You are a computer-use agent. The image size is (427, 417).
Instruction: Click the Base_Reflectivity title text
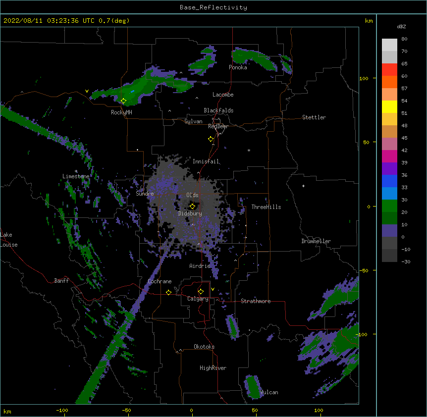213,7
